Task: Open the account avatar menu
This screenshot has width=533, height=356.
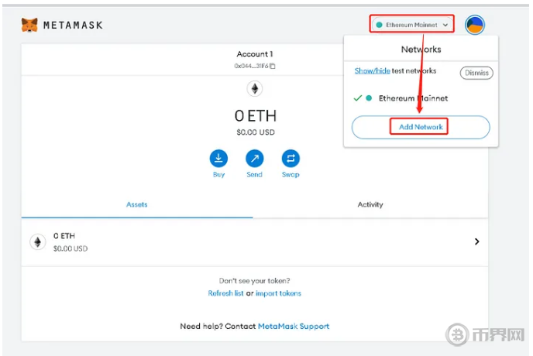Action: (x=474, y=25)
